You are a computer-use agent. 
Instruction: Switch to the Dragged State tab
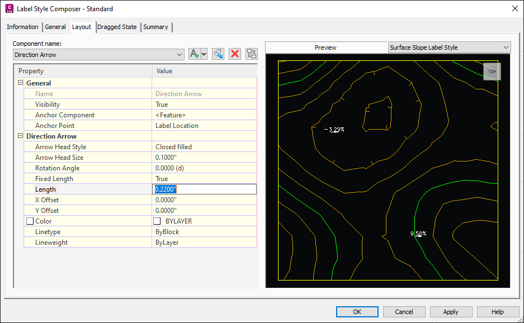(x=117, y=26)
